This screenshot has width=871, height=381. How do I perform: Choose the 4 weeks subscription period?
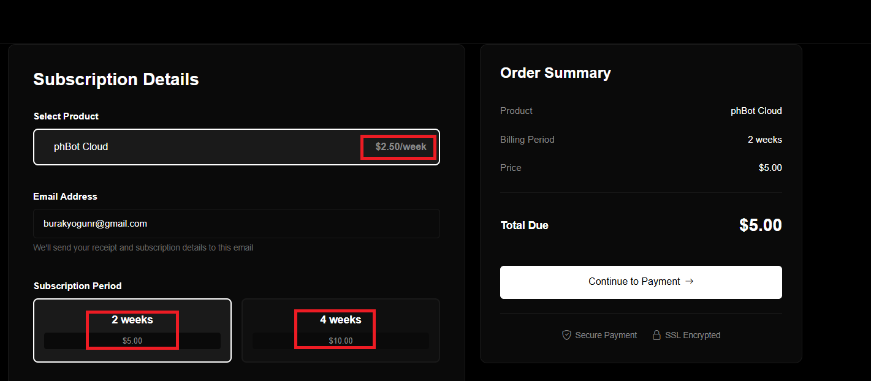(x=341, y=320)
